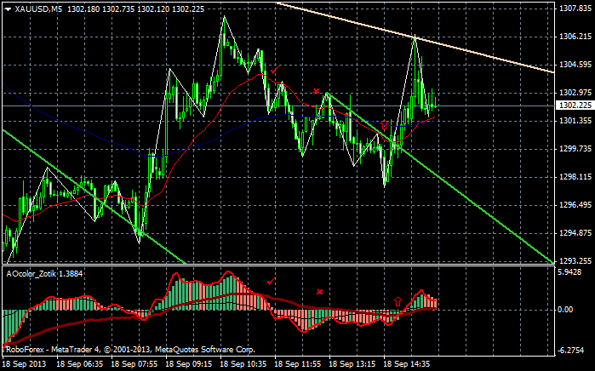This screenshot has height=371, width=595.
Task: Click the 18 Sep 2013 date label
Action: 25,364
